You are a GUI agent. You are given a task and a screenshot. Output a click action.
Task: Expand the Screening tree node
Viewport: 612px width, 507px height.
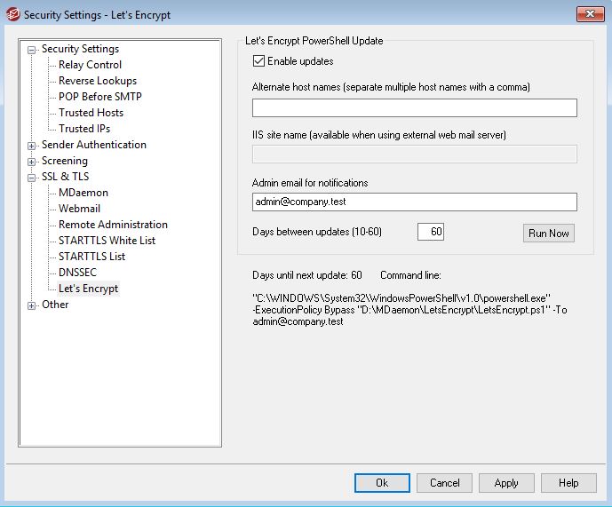tap(32, 162)
